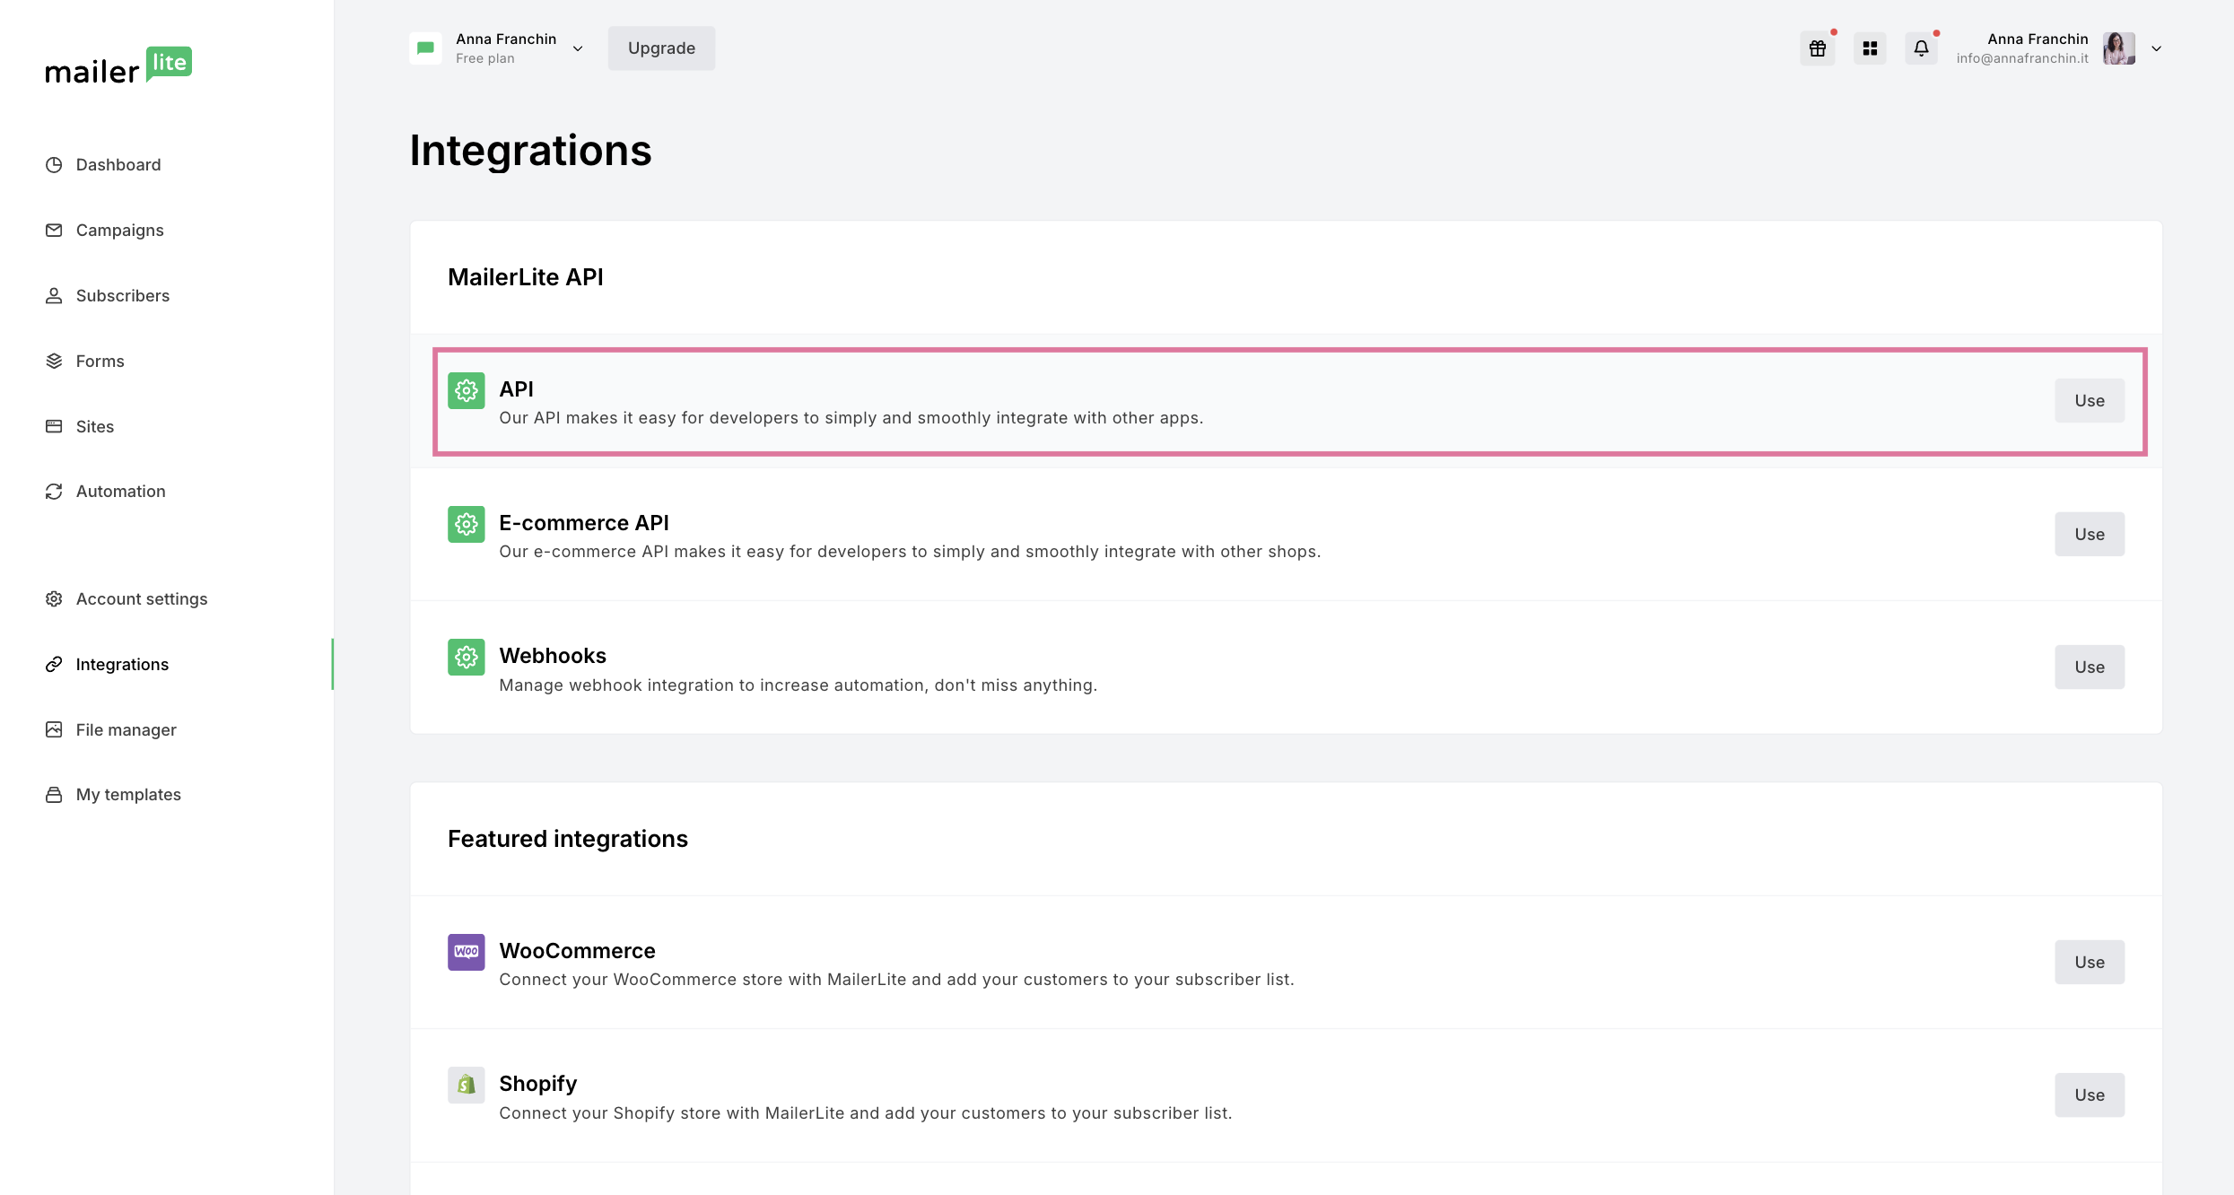
Task: Go to Dashboard in the sidebar
Action: tap(118, 165)
